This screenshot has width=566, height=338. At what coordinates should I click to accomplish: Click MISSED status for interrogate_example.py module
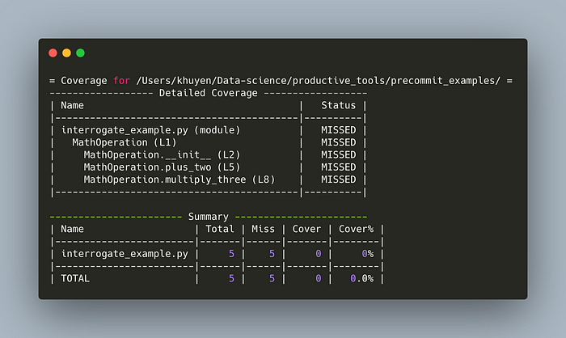point(338,130)
